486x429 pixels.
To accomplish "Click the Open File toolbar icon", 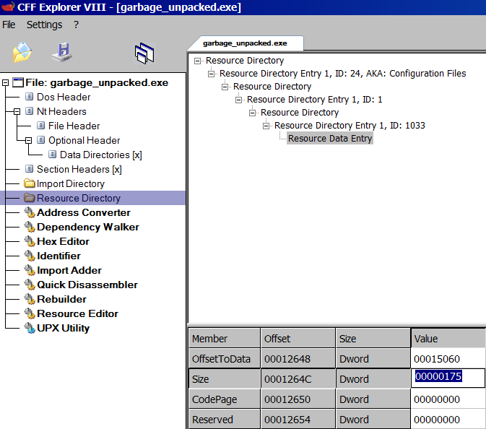I will click(x=22, y=52).
